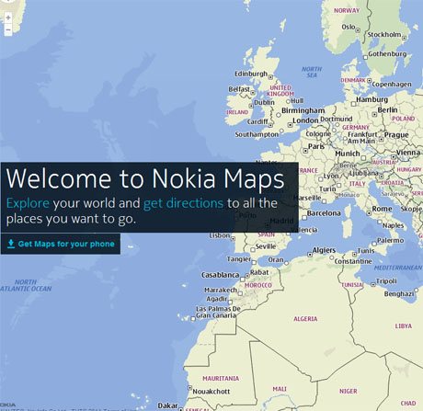
Task: Select the Casablanca city label
Action: pyautogui.click(x=220, y=275)
